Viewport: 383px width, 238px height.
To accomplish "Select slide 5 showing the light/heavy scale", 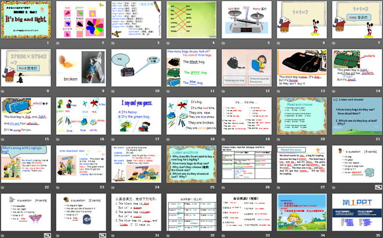I will (247, 20).
